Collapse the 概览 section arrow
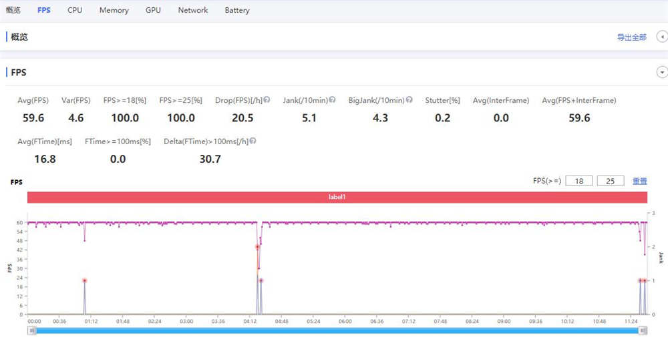 point(662,37)
